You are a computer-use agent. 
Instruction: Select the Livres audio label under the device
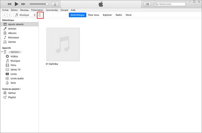[17, 78]
